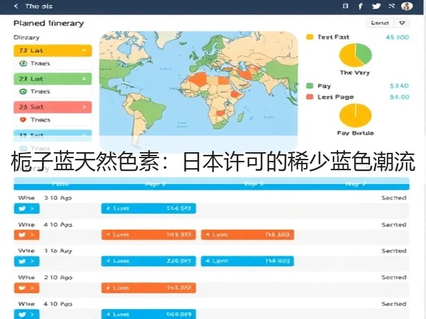Expand the green 23 Lat card
426x319 pixels.
pos(53,78)
